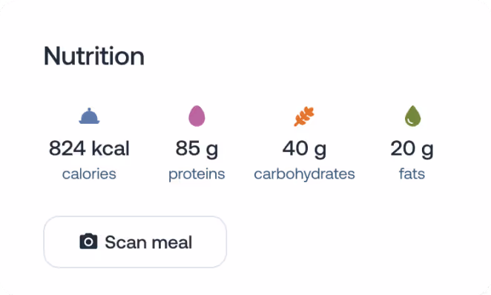Select the Scan meal text label
The width and height of the screenshot is (491, 295).
pyautogui.click(x=148, y=242)
